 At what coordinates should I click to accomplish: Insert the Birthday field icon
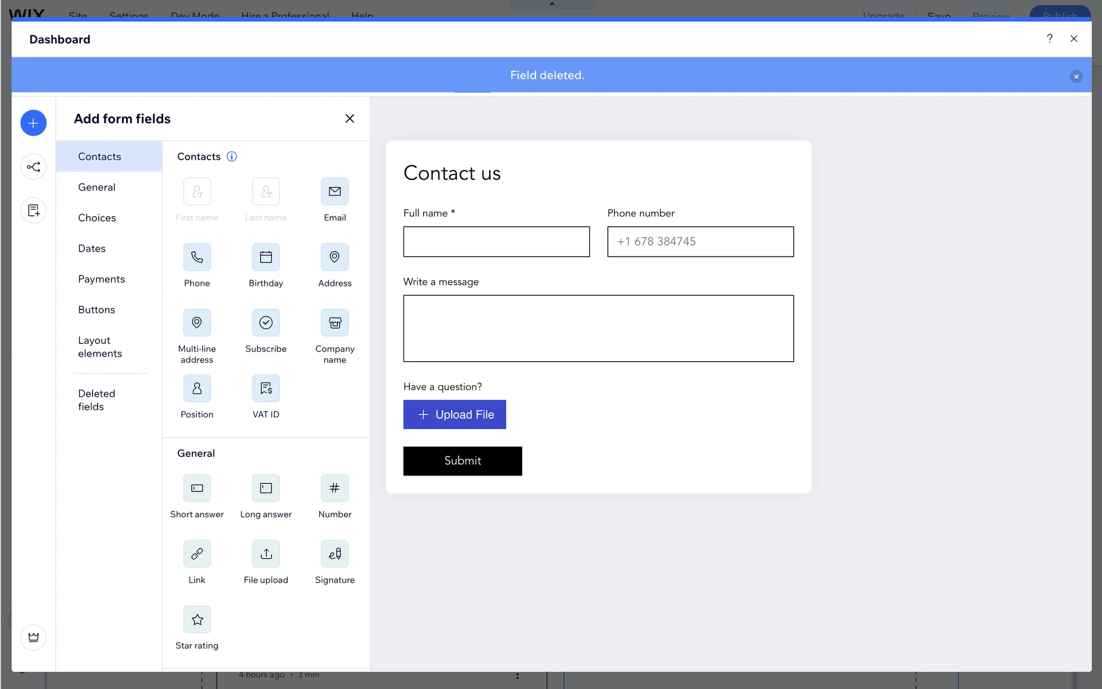tap(266, 257)
